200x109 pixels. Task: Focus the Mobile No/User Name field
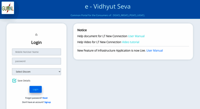(37, 52)
